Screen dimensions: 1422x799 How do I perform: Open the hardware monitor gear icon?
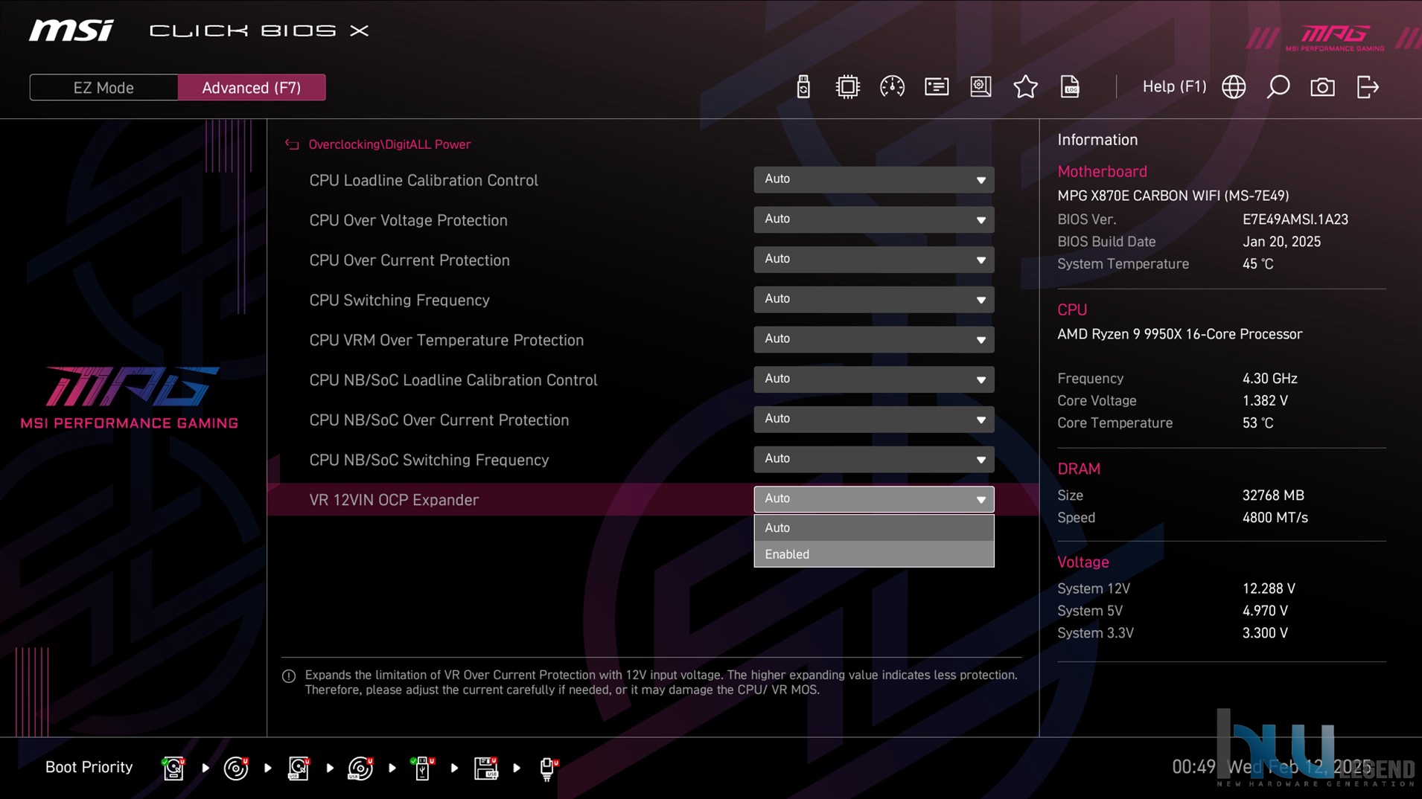click(981, 87)
